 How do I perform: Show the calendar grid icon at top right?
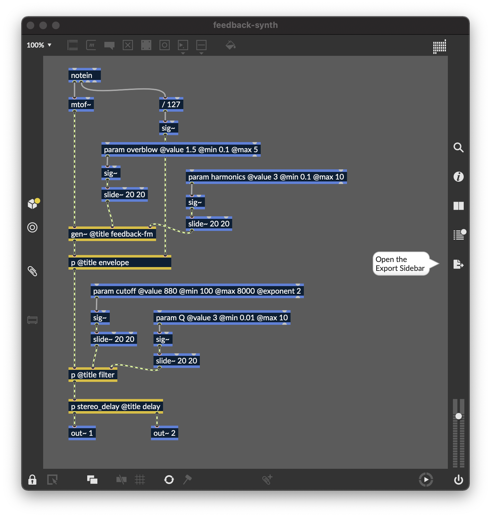pyautogui.click(x=439, y=47)
